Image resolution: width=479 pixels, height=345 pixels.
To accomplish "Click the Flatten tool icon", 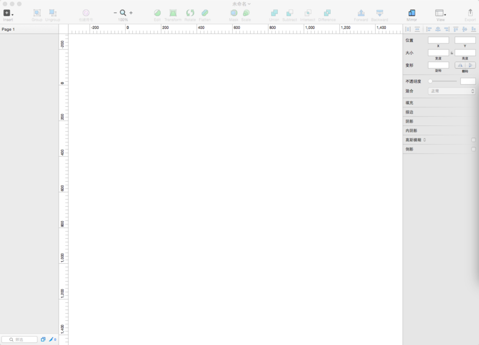I will pos(205,13).
